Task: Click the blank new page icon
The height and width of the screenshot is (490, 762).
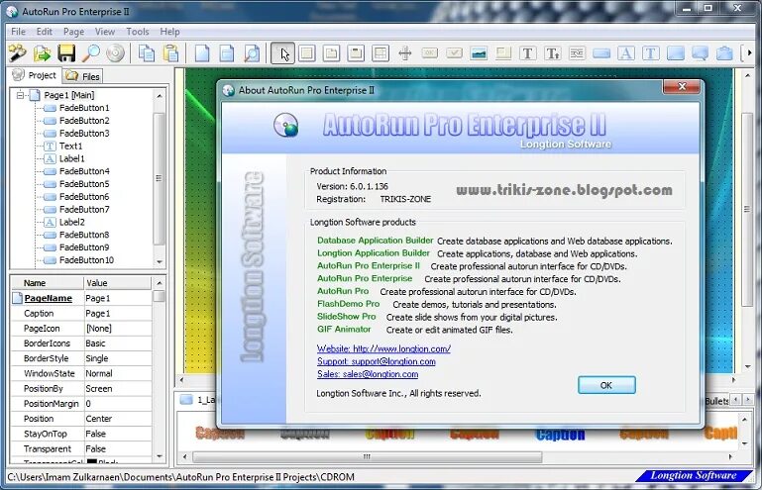Action: tap(202, 52)
